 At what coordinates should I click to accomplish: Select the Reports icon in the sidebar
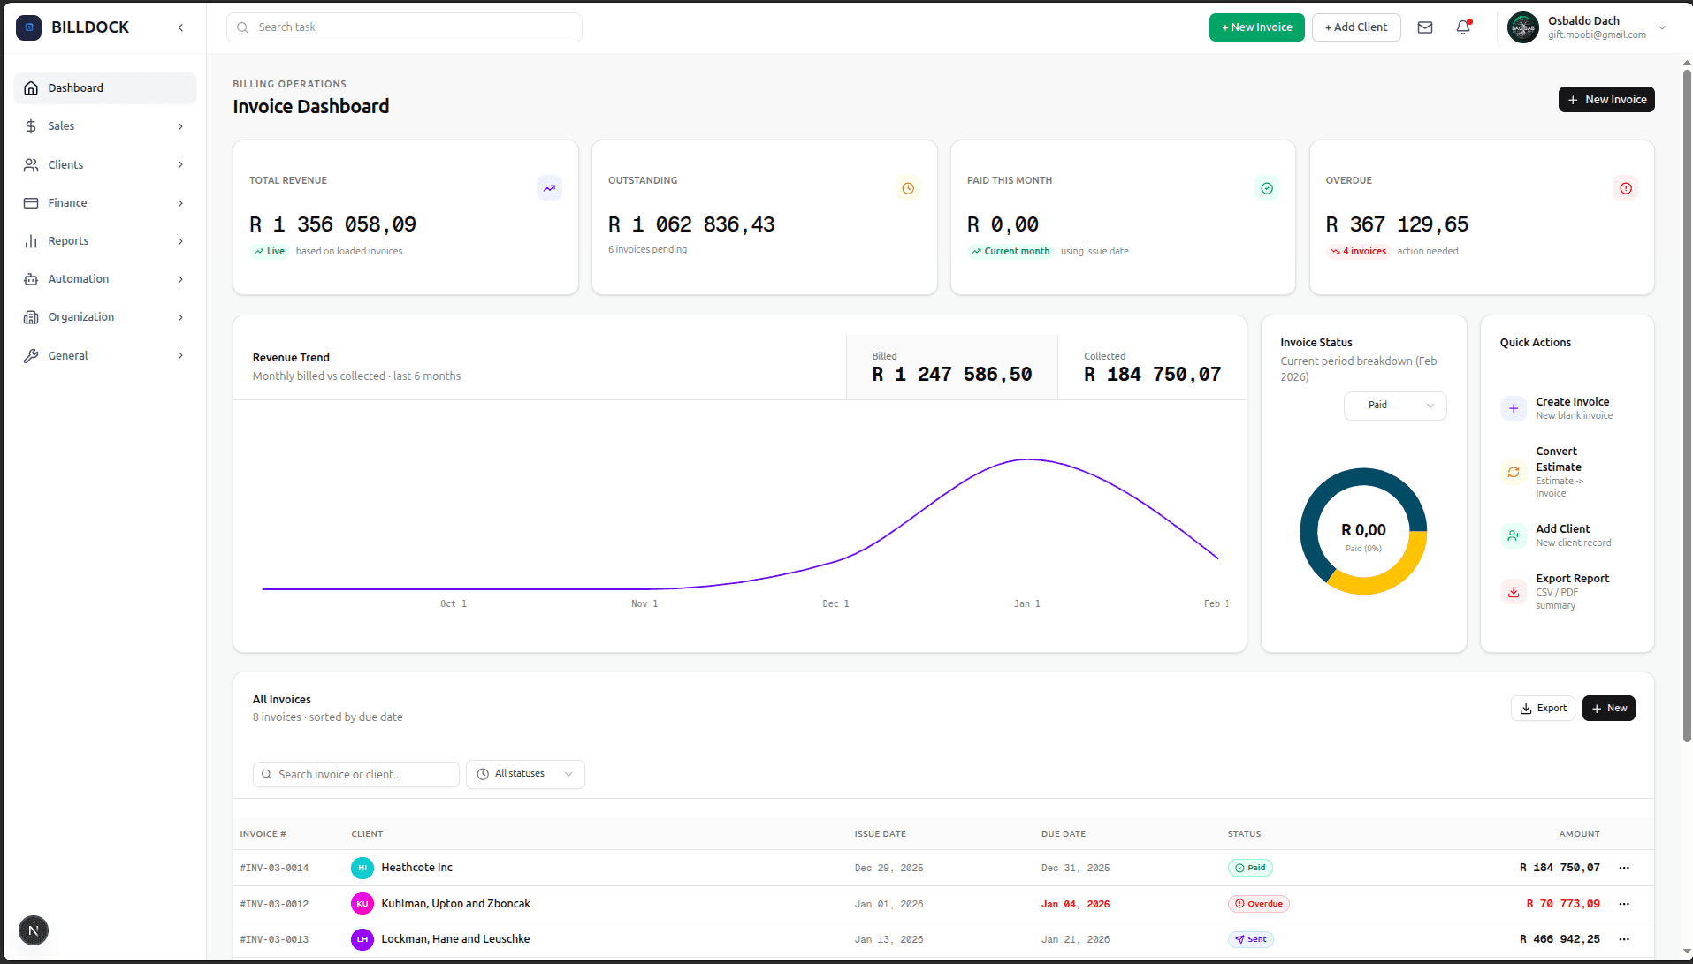click(31, 240)
